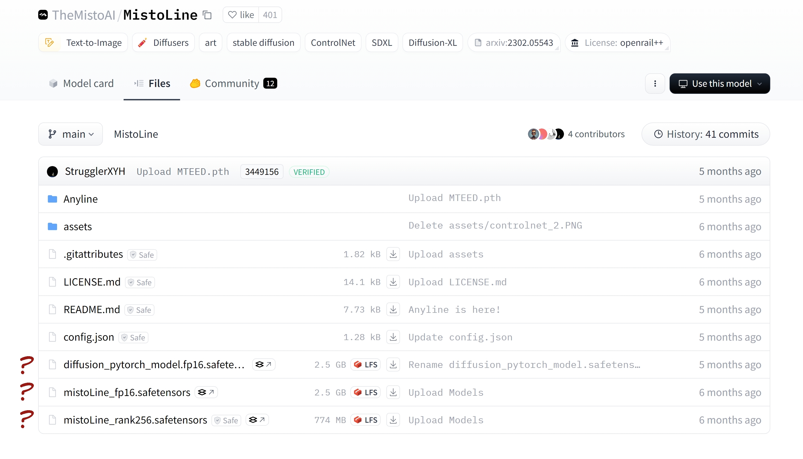Open commit hash 3449156
803x459 pixels.
pyautogui.click(x=262, y=172)
